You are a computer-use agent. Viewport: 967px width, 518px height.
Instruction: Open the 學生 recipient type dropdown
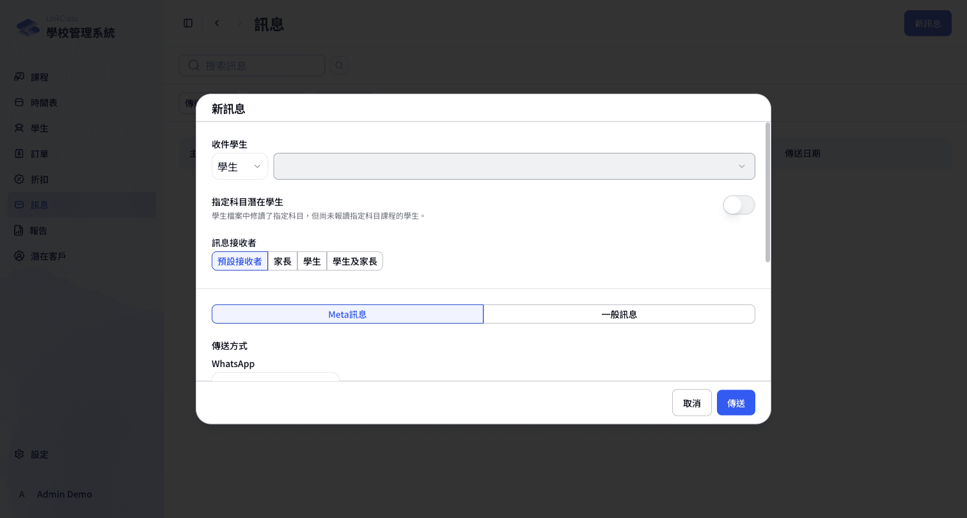(240, 166)
